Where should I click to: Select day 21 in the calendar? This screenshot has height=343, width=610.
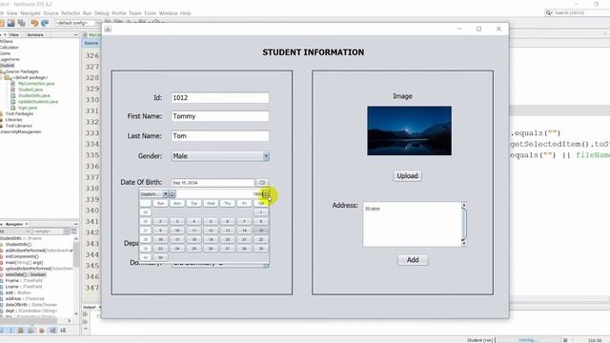[244, 239]
